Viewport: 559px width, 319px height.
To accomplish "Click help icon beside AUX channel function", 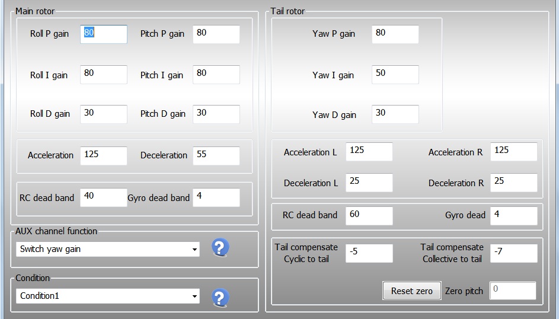I will point(220,247).
